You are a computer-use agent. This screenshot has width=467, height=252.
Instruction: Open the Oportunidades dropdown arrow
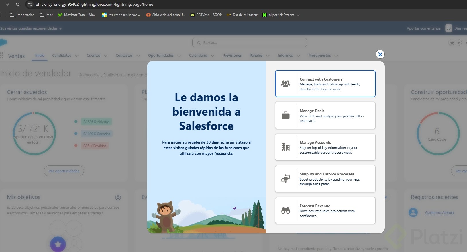[x=179, y=56]
